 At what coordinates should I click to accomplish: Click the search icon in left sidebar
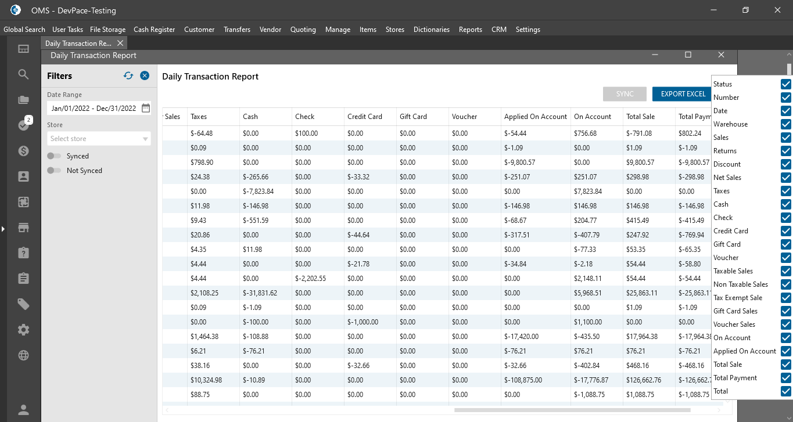(23, 74)
